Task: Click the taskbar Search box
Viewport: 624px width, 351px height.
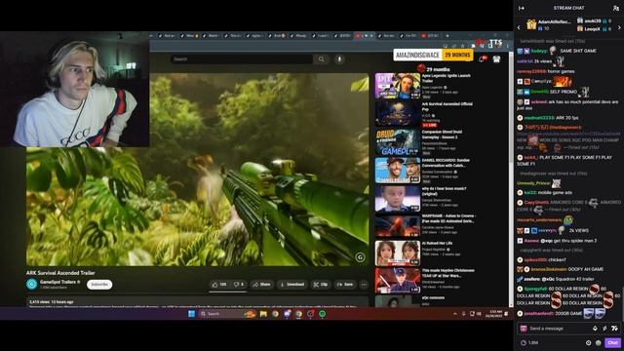Action: 227,314
